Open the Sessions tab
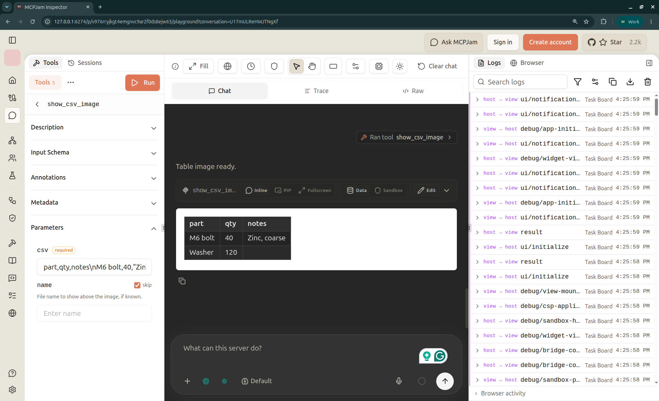 tap(85, 63)
